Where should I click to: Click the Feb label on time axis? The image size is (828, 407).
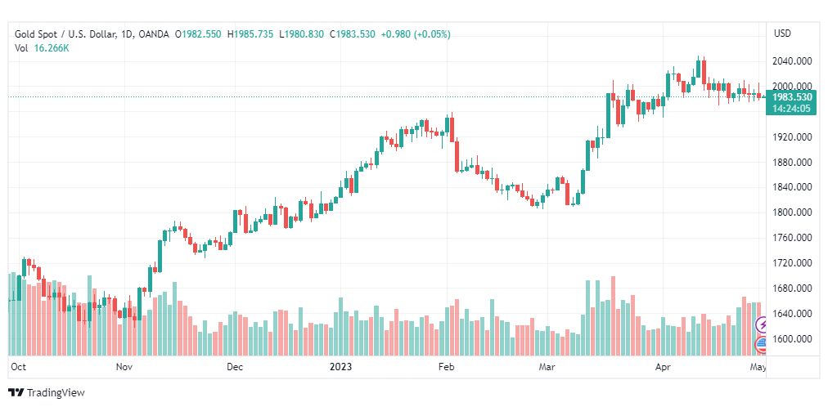point(446,367)
